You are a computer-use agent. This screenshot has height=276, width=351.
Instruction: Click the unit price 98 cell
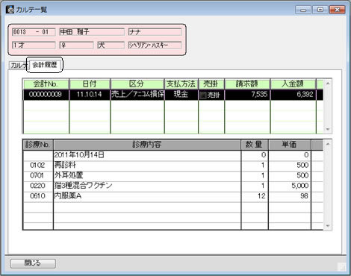tap(290, 196)
